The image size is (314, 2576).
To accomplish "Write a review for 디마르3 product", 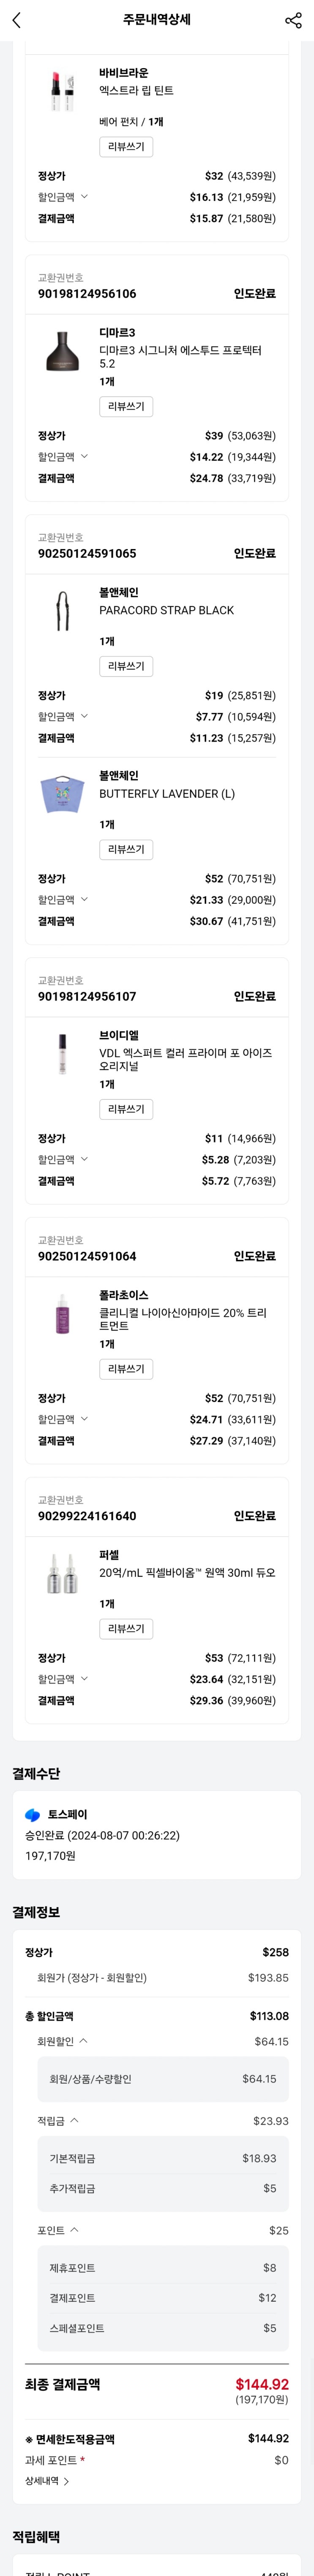I will point(126,406).
